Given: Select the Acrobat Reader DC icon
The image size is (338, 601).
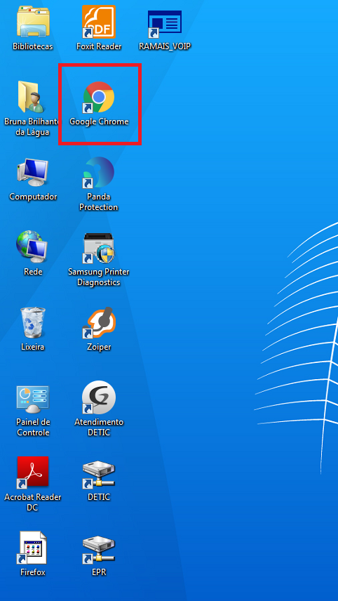Looking at the screenshot, I should tap(33, 473).
